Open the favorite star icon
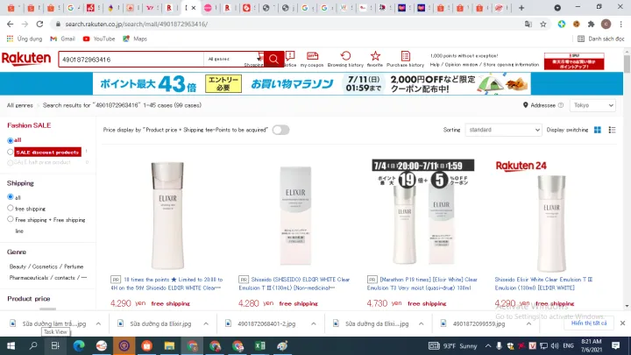The height and width of the screenshot is (355, 631). pos(375,56)
